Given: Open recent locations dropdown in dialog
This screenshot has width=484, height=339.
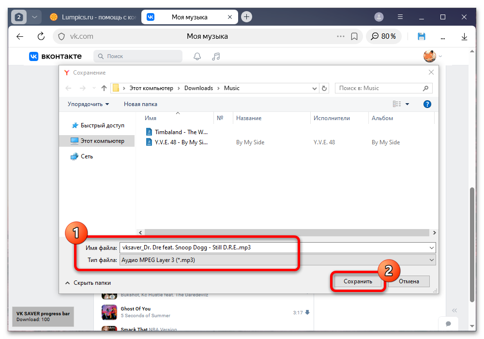Looking at the screenshot, I should coord(94,88).
